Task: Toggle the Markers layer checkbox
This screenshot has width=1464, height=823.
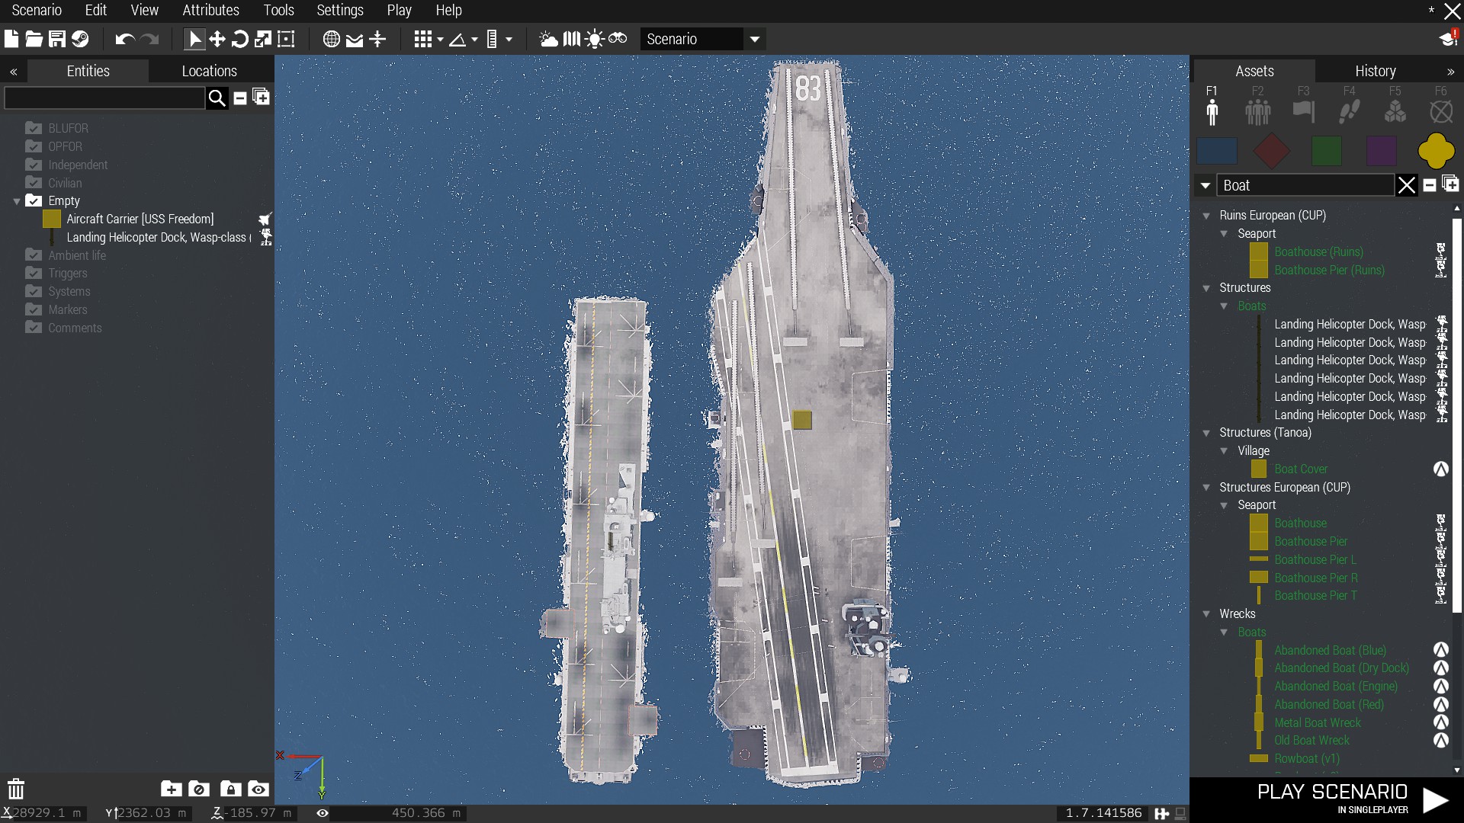Action: coord(33,309)
